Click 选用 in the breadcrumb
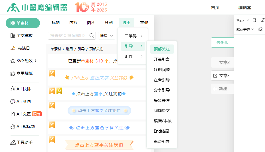265x152 pixels. [69, 49]
